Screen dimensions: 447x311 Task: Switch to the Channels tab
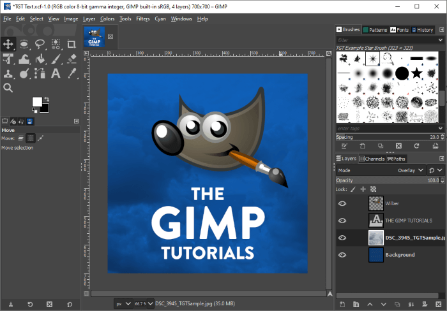(372, 159)
